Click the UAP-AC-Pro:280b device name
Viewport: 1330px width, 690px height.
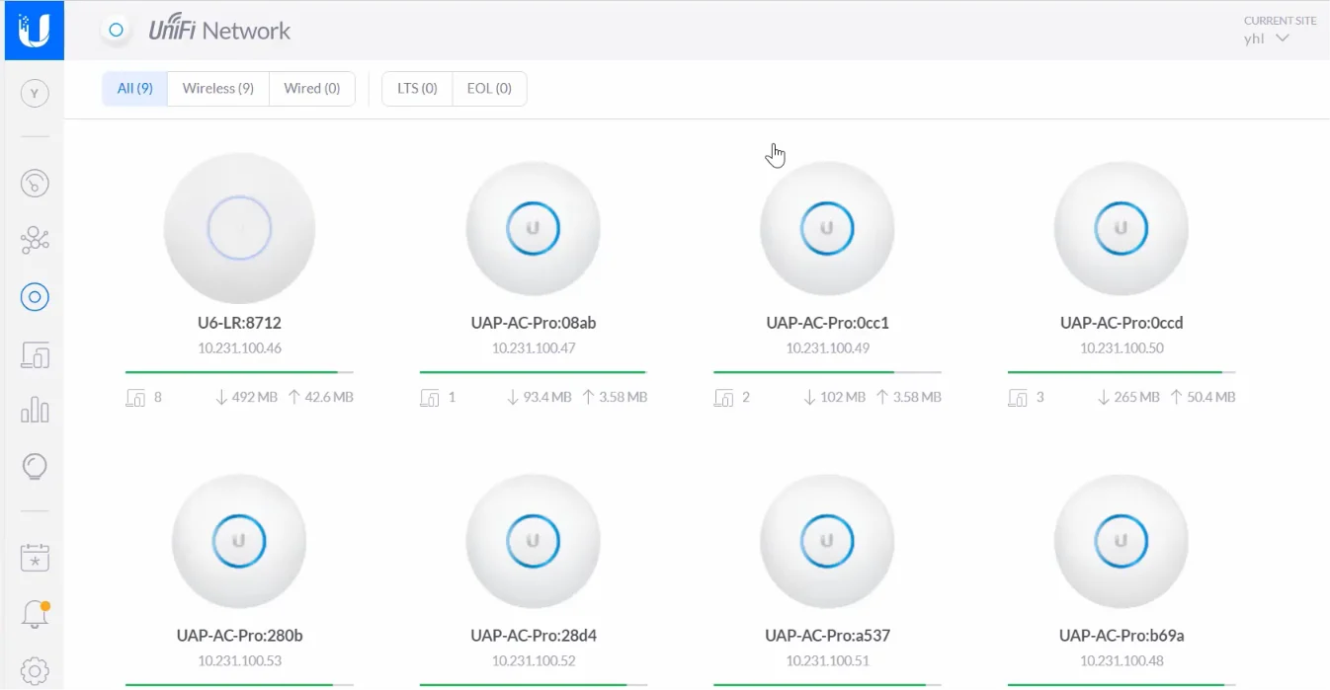pyautogui.click(x=239, y=636)
